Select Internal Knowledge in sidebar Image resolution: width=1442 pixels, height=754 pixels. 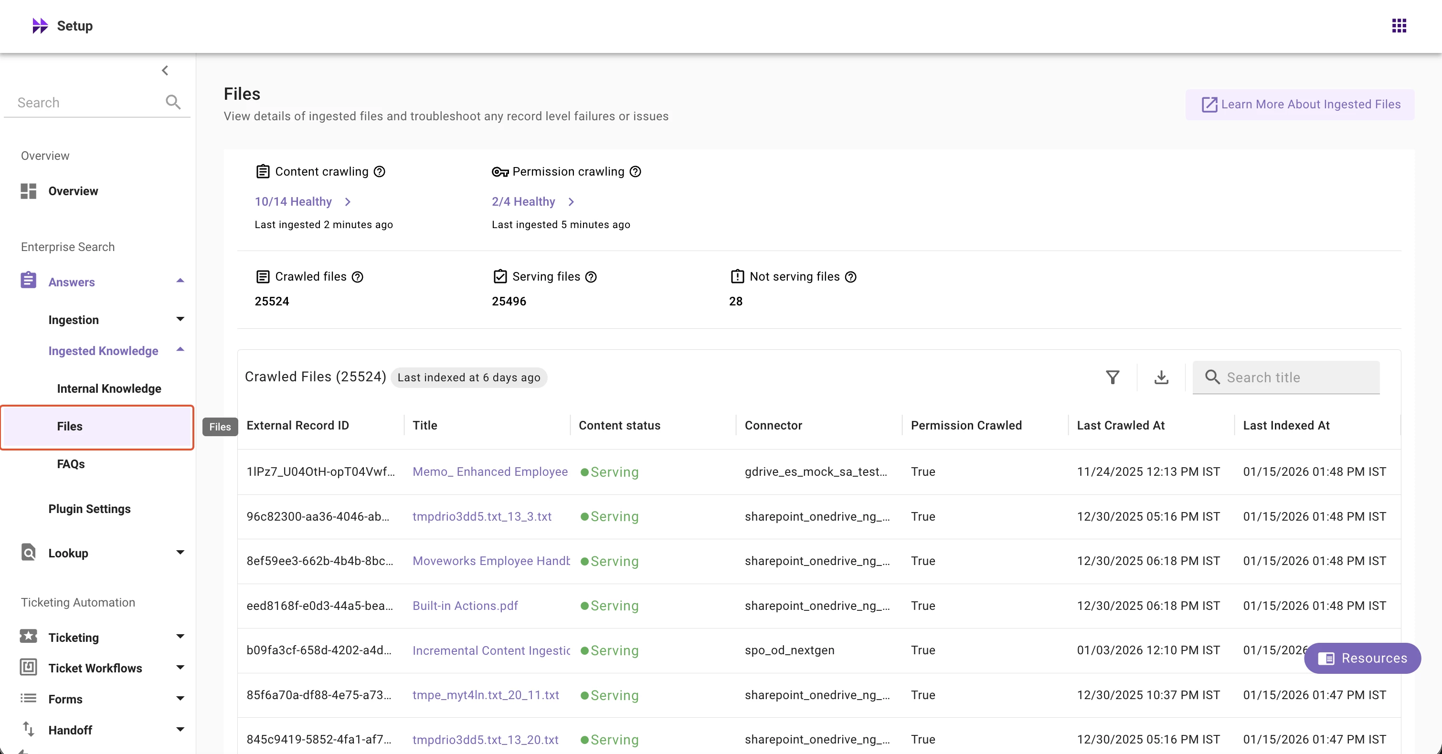click(109, 388)
